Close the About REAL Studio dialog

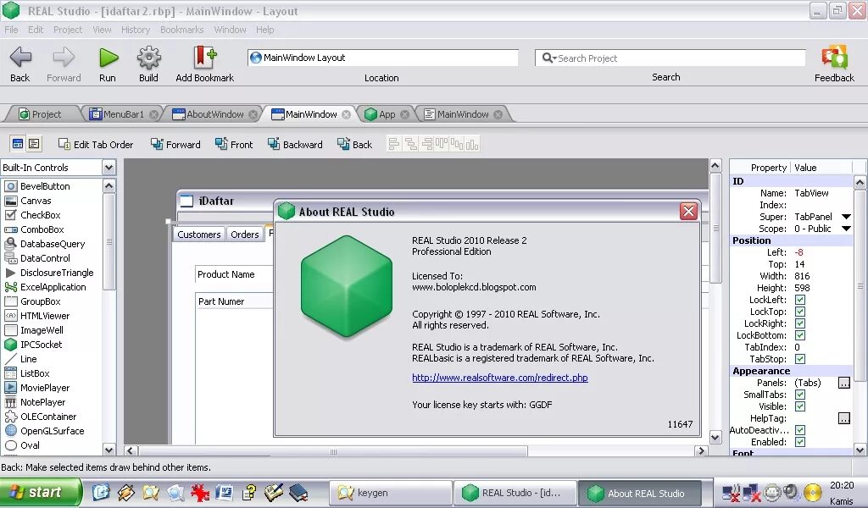688,211
